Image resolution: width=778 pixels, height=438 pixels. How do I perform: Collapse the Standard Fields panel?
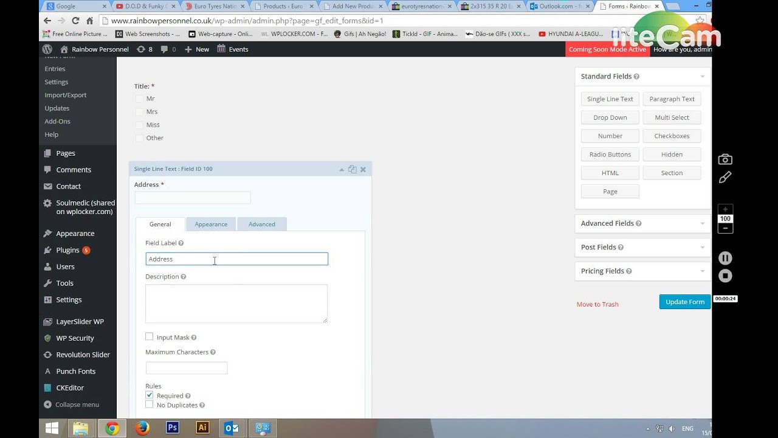click(x=702, y=77)
